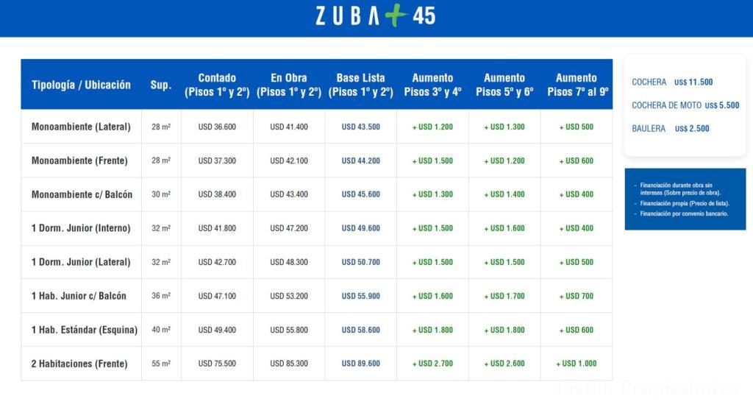Select the 55 m² surface cell
Viewport: 753px width, 410px height.
161,364
